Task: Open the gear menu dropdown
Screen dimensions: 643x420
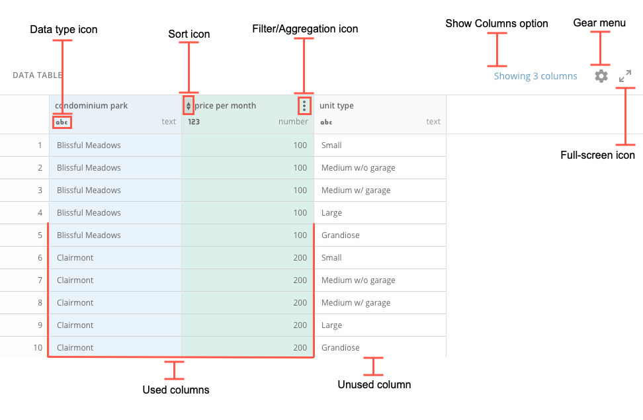Action: [x=601, y=75]
